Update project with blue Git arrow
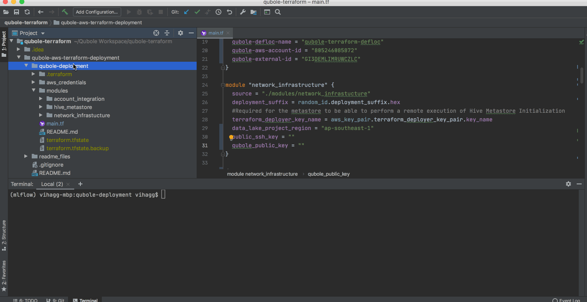Image resolution: width=587 pixels, height=302 pixels. point(186,12)
